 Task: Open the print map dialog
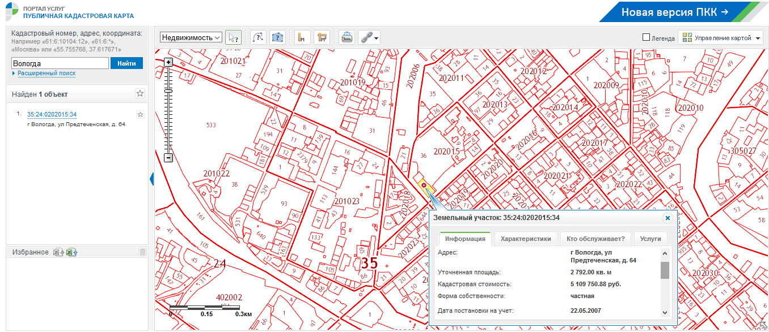(347, 38)
